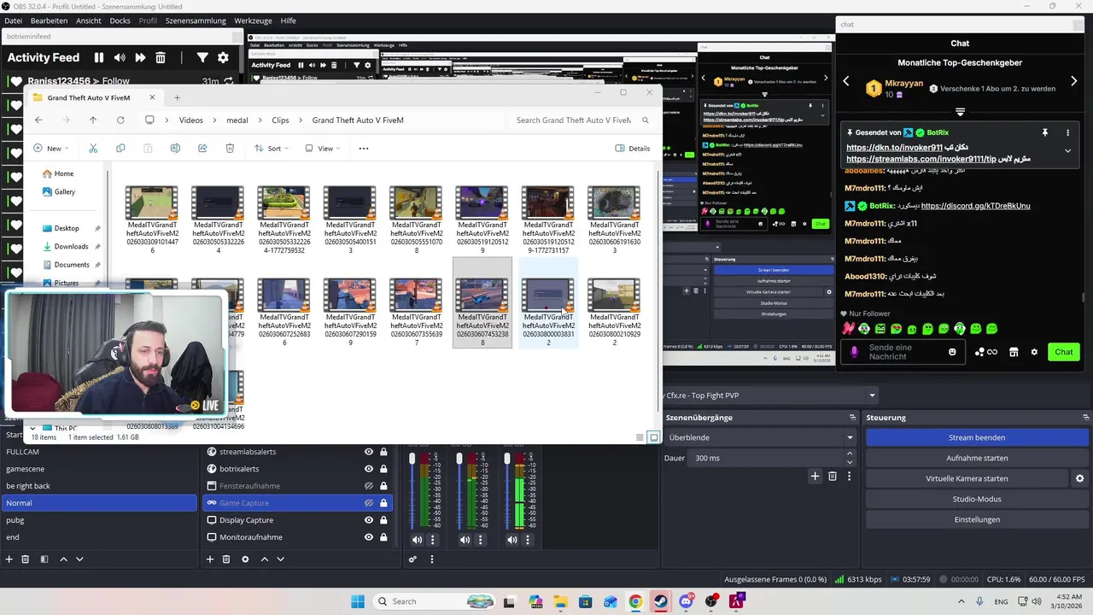This screenshot has height=615, width=1093.
Task: Click Copy in File Explorer toolbar
Action: click(x=120, y=149)
